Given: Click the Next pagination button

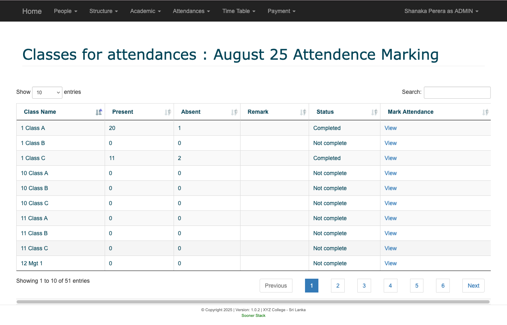Looking at the screenshot, I should click(x=473, y=286).
